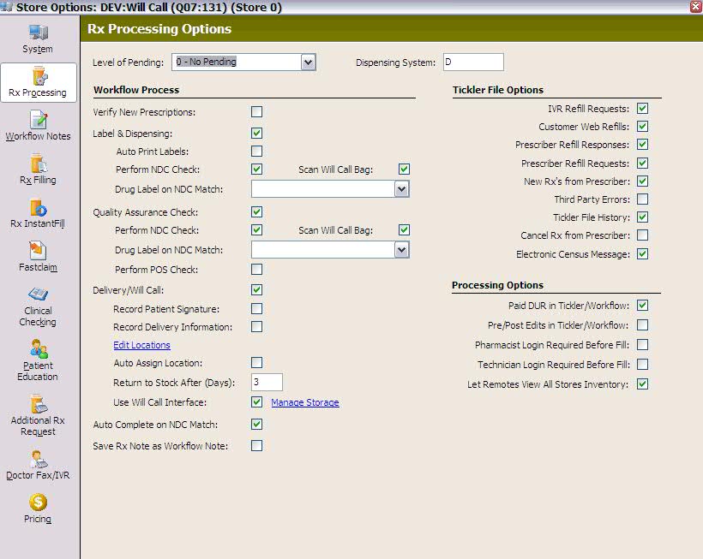This screenshot has height=559, width=703.
Task: Enable Third Party Errors checkbox
Action: pyautogui.click(x=642, y=199)
